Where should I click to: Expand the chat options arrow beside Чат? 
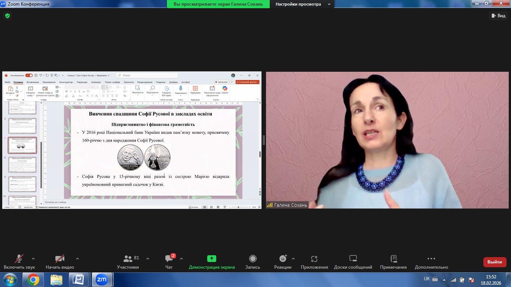pyautogui.click(x=181, y=259)
